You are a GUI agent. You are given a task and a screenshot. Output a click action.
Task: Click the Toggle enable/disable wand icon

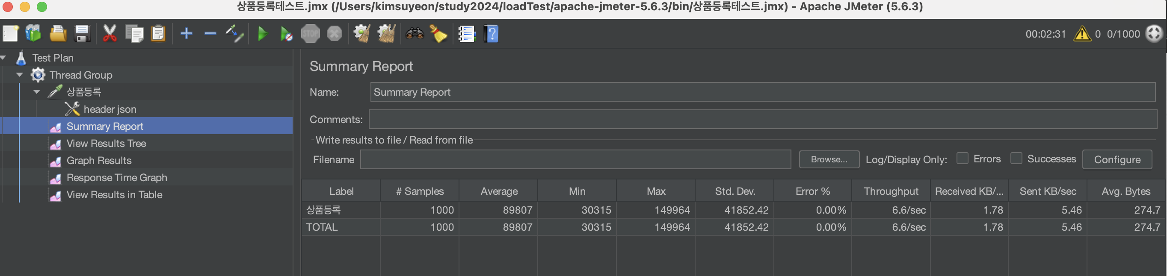(235, 33)
